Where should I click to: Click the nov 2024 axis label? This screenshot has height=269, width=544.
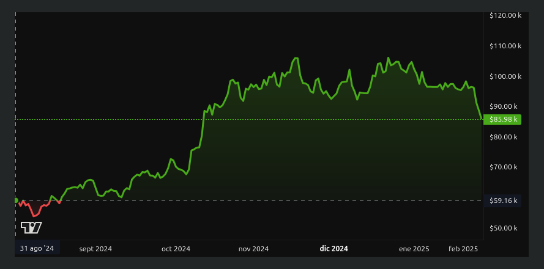click(x=253, y=249)
